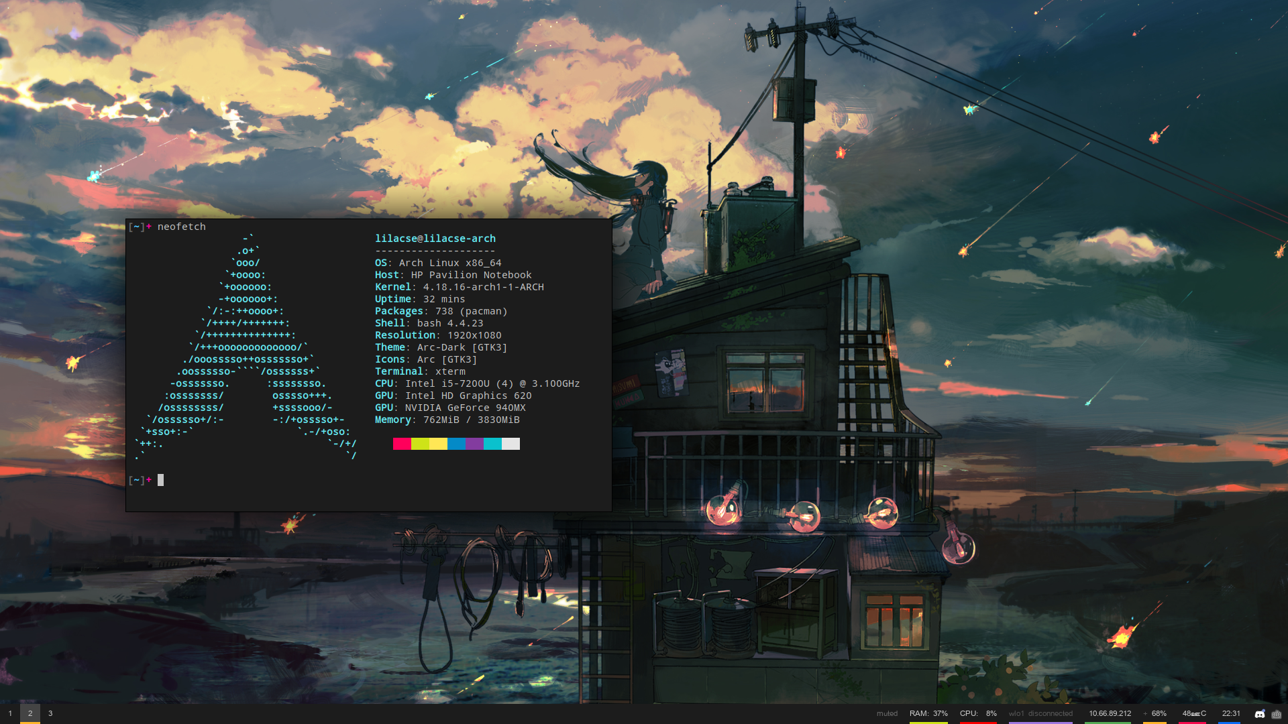Click the NVIDIA GeForce 940MX GPU line
Viewport: 1288px width, 724px height.
coord(450,408)
